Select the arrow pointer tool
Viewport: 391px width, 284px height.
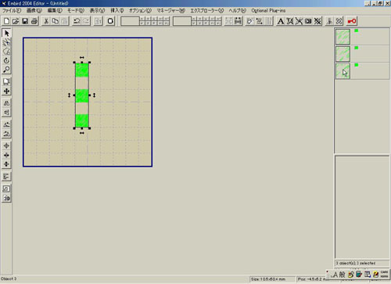point(6,33)
